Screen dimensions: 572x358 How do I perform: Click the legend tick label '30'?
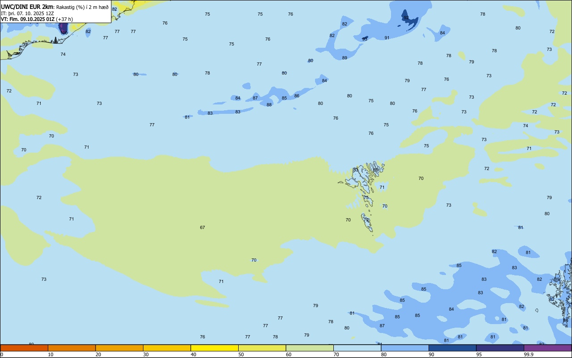[x=146, y=354]
